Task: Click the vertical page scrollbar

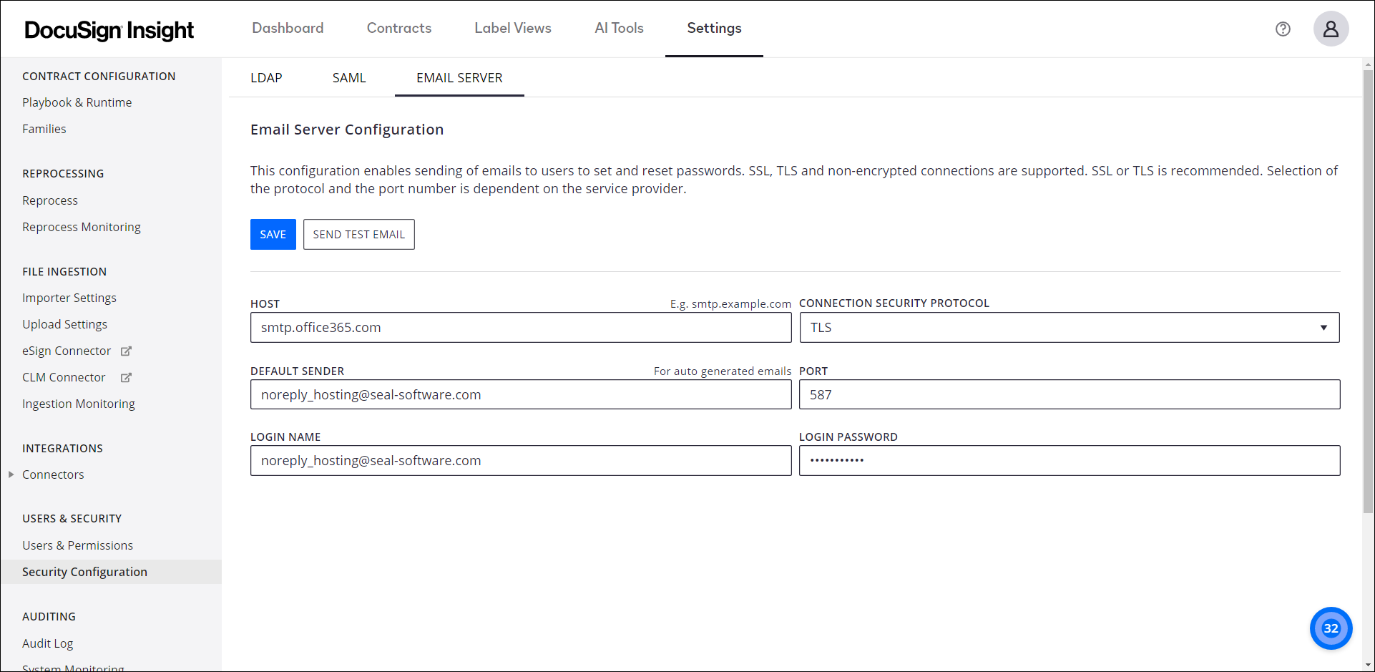Action: pyautogui.click(x=1368, y=286)
